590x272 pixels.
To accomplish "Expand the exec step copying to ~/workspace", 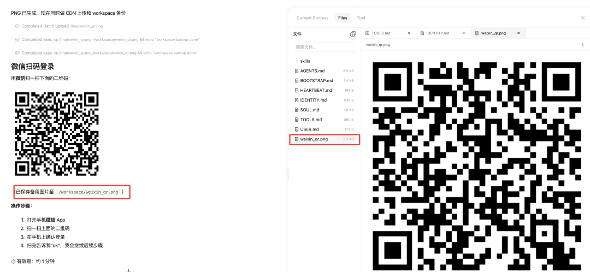I will point(107,40).
